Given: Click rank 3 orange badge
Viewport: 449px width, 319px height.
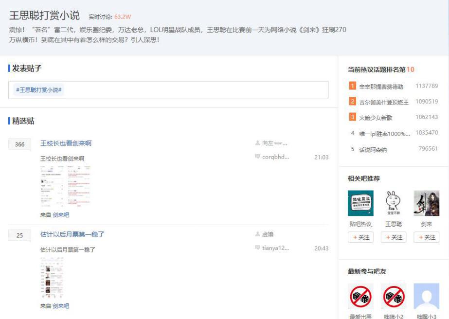Looking at the screenshot, I should tap(353, 117).
